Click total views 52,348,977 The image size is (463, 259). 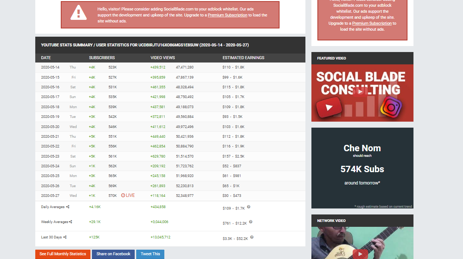tap(185, 196)
